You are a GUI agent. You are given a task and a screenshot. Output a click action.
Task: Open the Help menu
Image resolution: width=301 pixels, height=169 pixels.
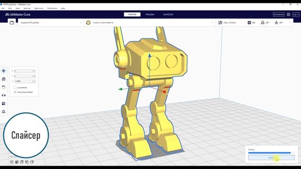(x=63, y=8)
